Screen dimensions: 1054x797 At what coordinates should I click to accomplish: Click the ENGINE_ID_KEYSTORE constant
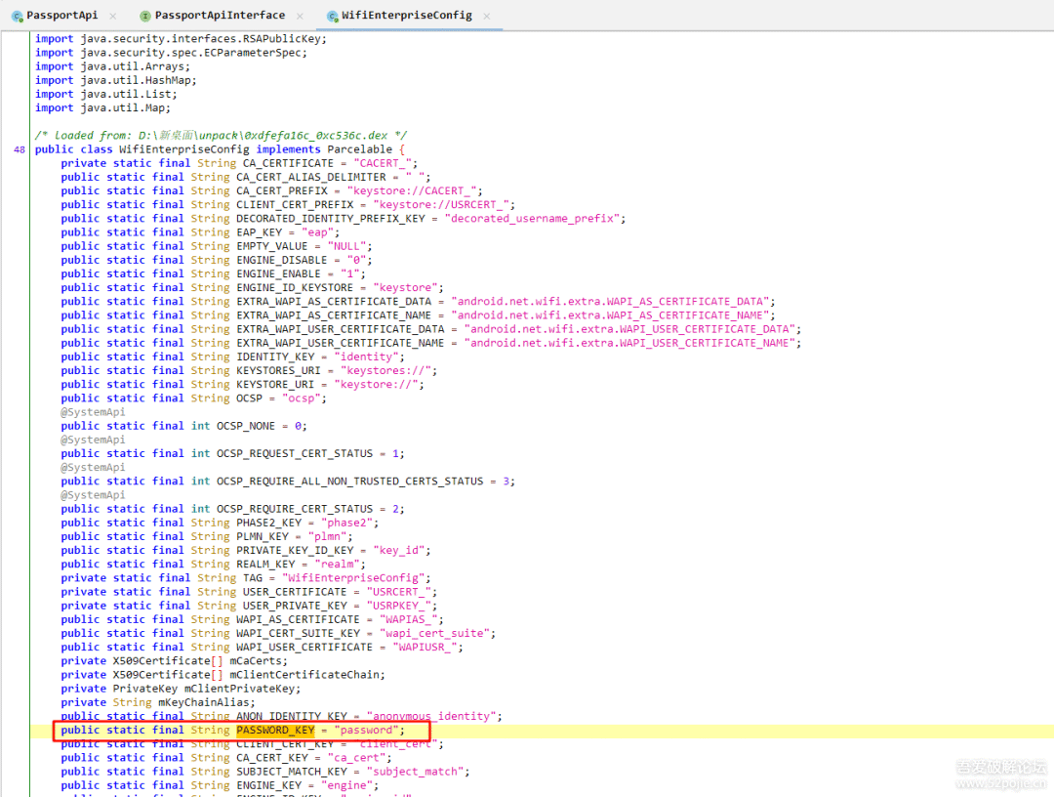[295, 287]
